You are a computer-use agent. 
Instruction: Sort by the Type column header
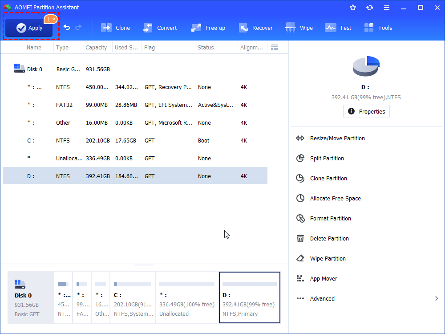pos(62,48)
